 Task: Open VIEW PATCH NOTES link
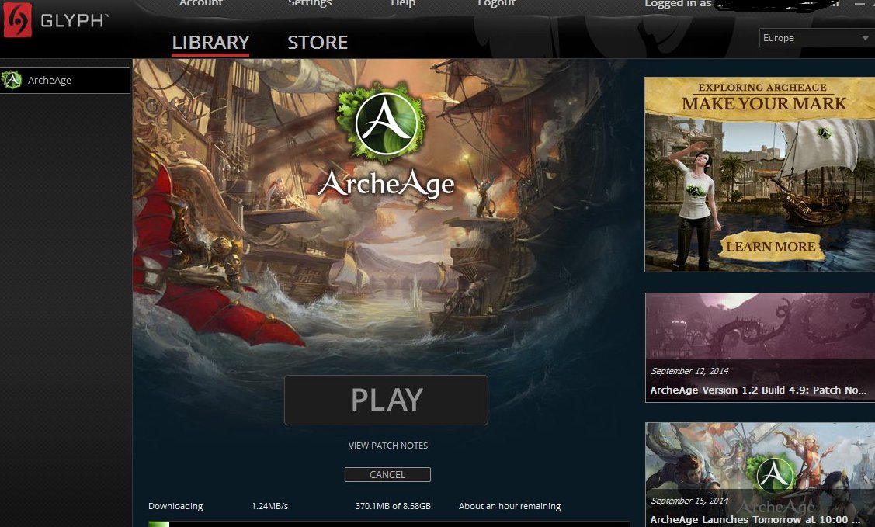[x=388, y=446]
